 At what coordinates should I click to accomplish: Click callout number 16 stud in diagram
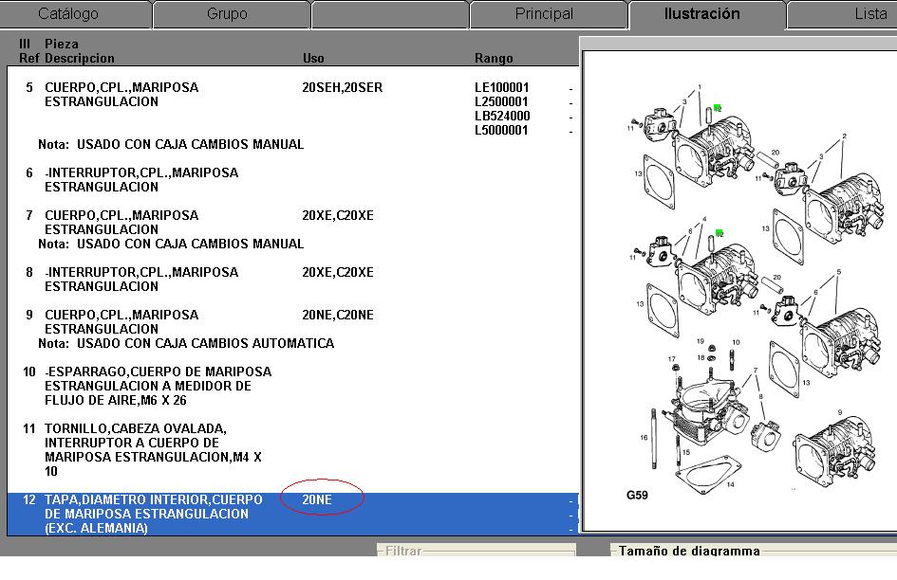tap(643, 438)
